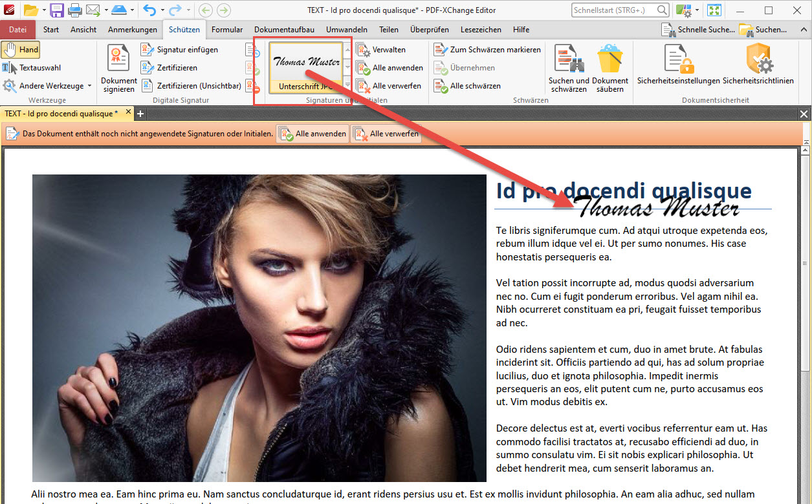Select the Textauswahl tool

[32, 68]
